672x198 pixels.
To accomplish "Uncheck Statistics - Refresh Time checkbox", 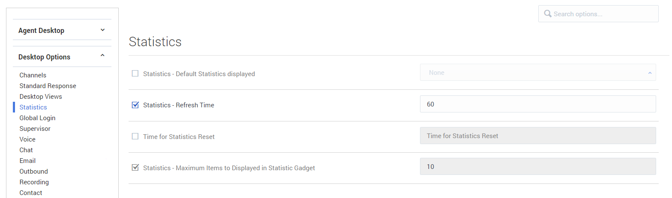I will coord(135,105).
